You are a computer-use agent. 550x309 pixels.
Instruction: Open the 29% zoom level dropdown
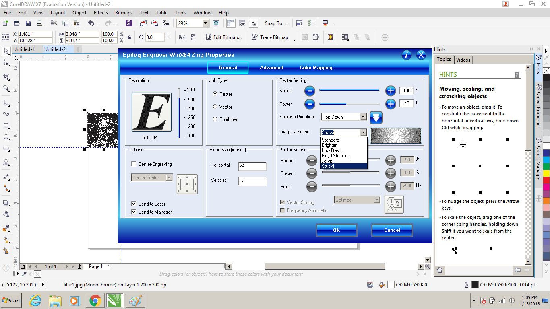[206, 23]
